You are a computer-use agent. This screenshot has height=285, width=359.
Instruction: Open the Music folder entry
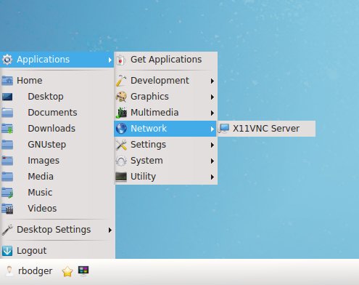coord(57,193)
